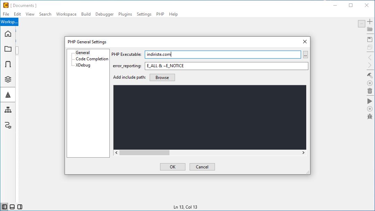Click the scrollbar left arrow
The width and height of the screenshot is (375, 211).
tap(116, 152)
